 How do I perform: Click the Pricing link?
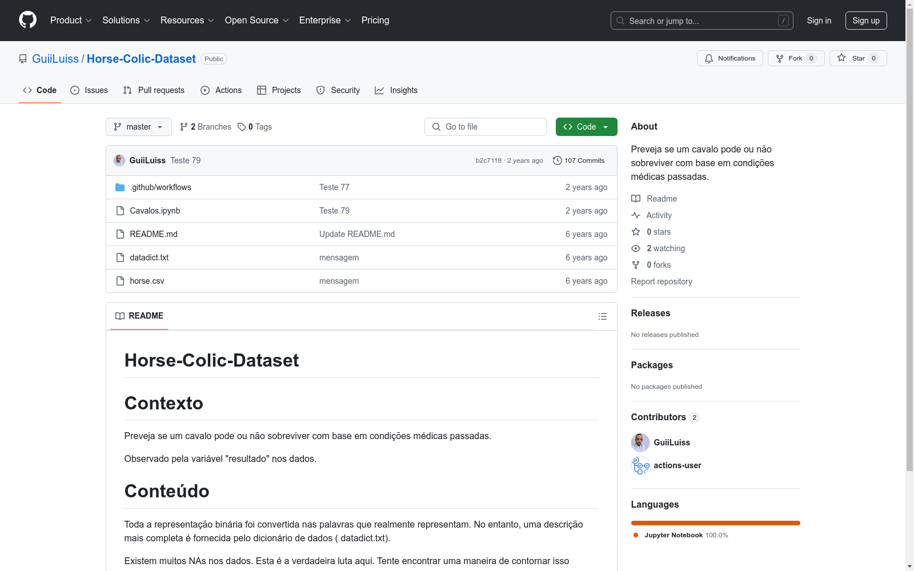click(375, 21)
